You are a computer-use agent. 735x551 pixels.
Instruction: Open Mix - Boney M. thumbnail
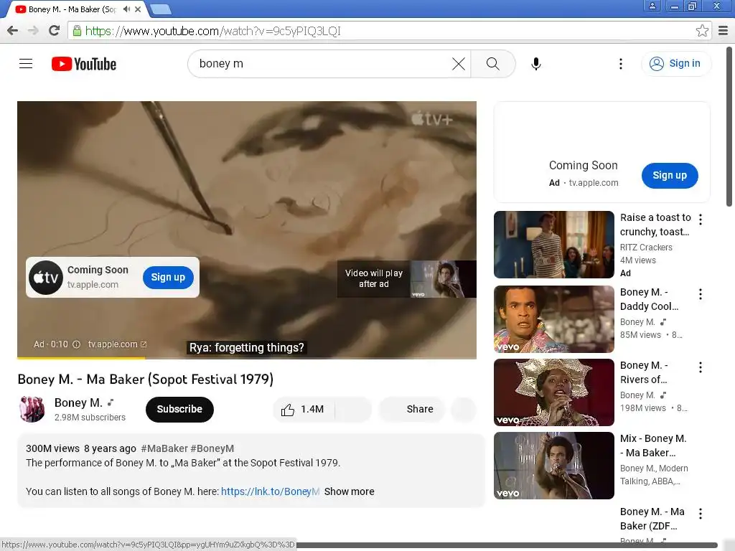tap(553, 465)
